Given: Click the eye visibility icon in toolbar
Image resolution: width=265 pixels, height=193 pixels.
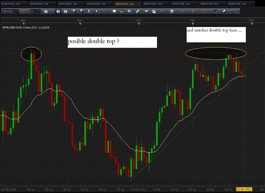Looking at the screenshot, I should tap(122, 11).
